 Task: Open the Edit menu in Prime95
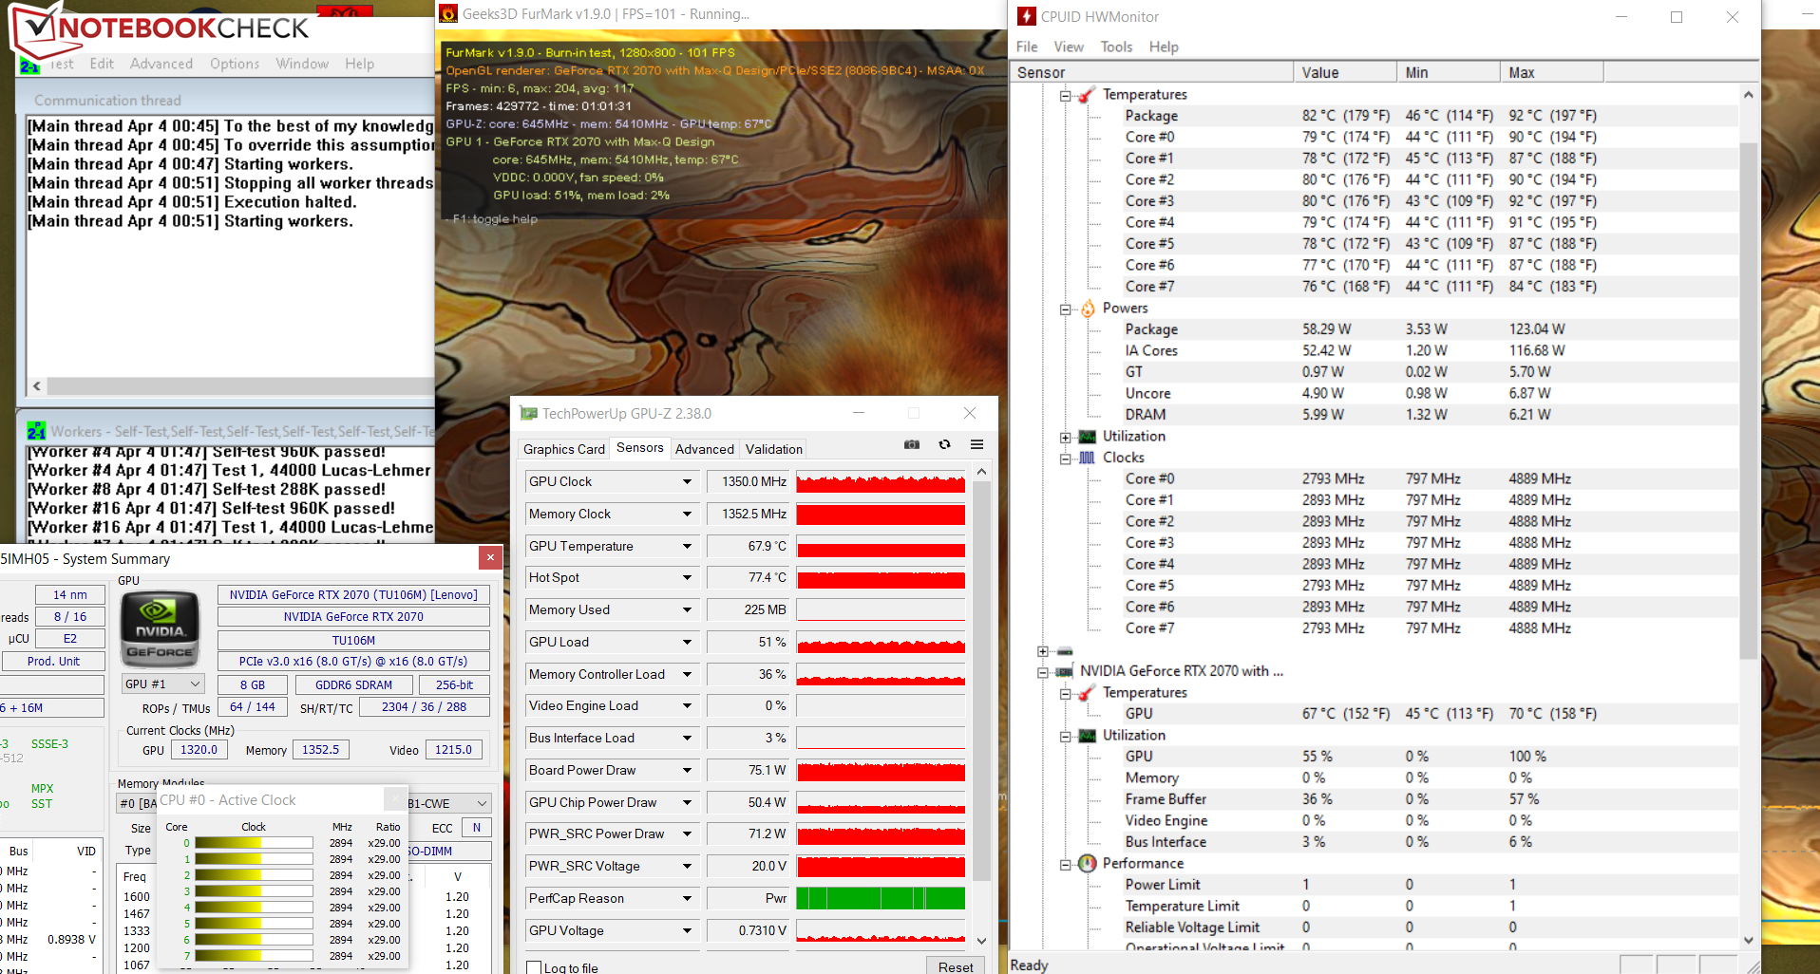click(102, 64)
